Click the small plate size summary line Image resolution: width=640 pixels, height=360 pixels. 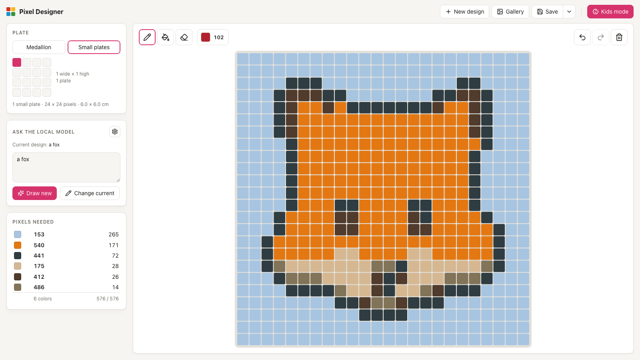coord(60,104)
